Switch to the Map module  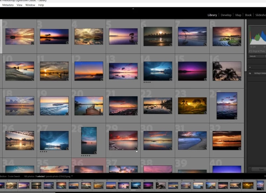[238, 15]
